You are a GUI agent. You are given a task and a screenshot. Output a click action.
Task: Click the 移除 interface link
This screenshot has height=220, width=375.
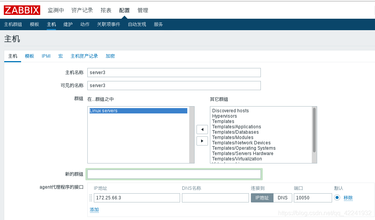[348, 198]
